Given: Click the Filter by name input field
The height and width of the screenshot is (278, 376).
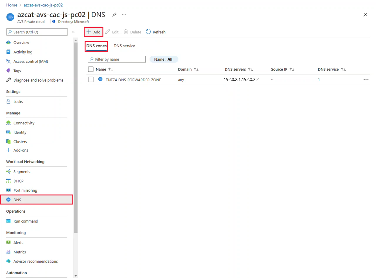Looking at the screenshot, I should pyautogui.click(x=116, y=59).
